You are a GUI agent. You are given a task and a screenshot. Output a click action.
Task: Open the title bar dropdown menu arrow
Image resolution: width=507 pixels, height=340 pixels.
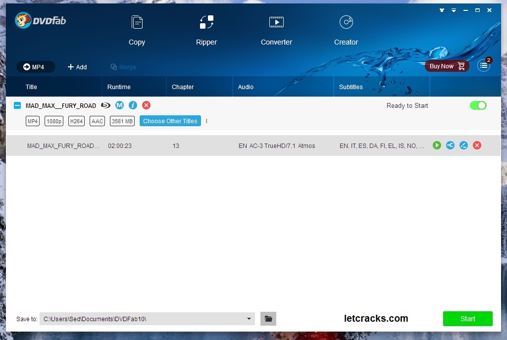click(x=454, y=10)
